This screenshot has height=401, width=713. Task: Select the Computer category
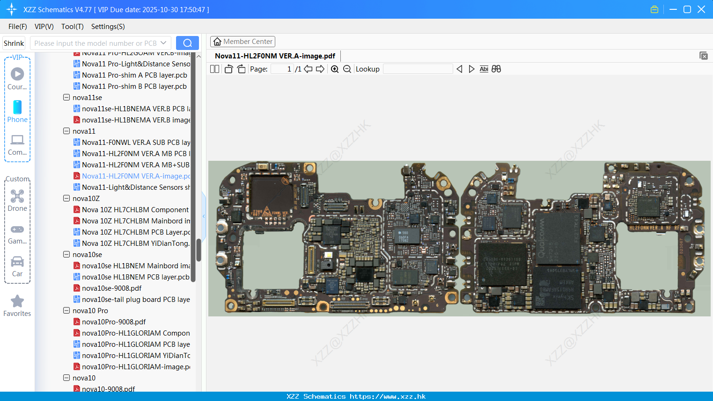17,145
